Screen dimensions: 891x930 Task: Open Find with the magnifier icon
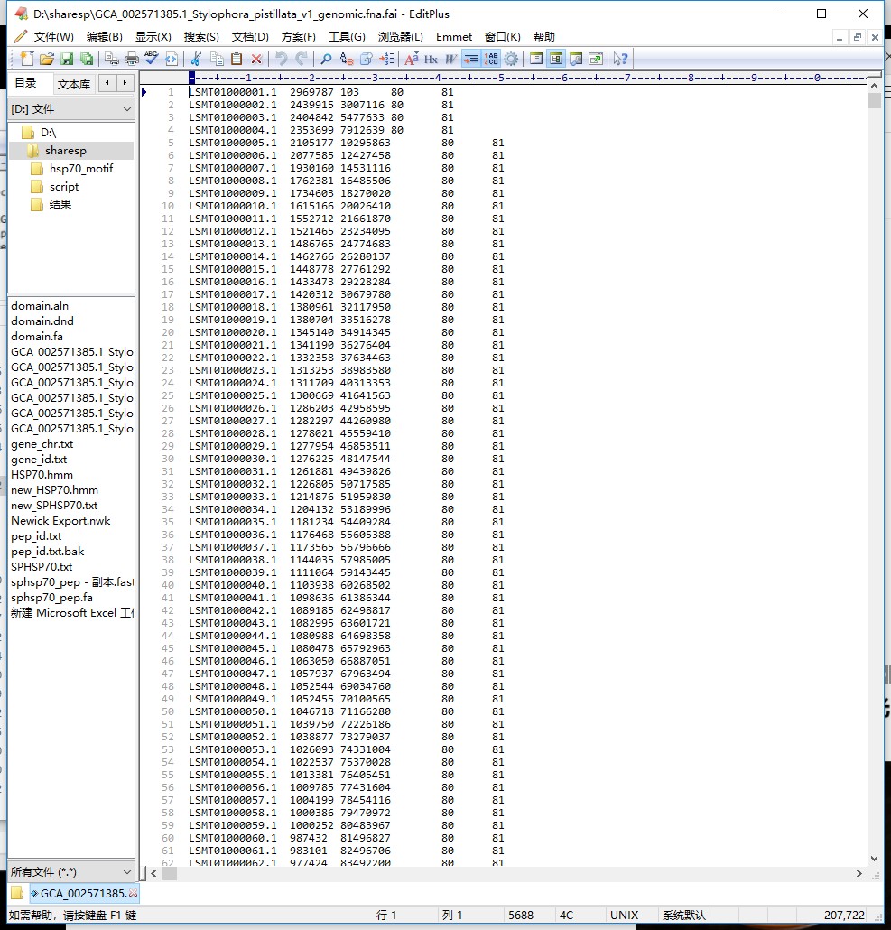coord(326,60)
